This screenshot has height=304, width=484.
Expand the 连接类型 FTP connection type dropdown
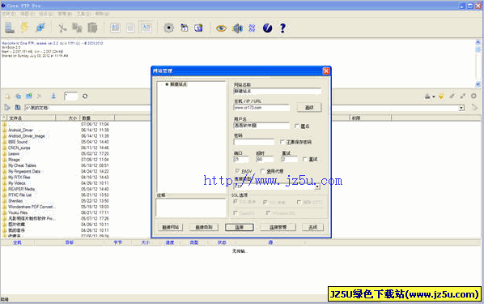[317, 186]
